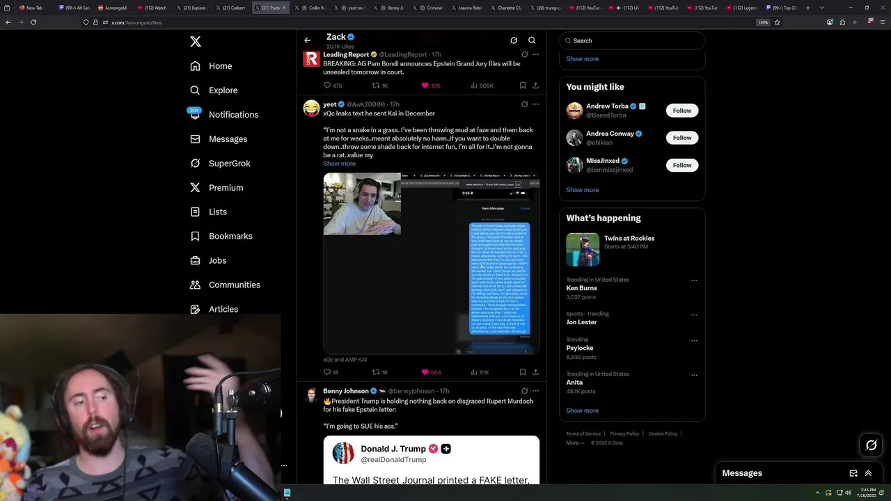Click the Grok explain icon on Leading Report post

524,54
